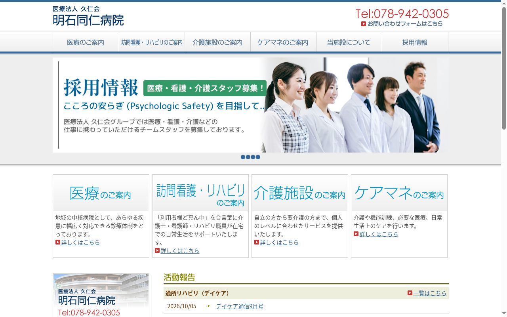Select the third slider pagination dot
Image resolution: width=507 pixels, height=317 pixels.
(x=253, y=157)
